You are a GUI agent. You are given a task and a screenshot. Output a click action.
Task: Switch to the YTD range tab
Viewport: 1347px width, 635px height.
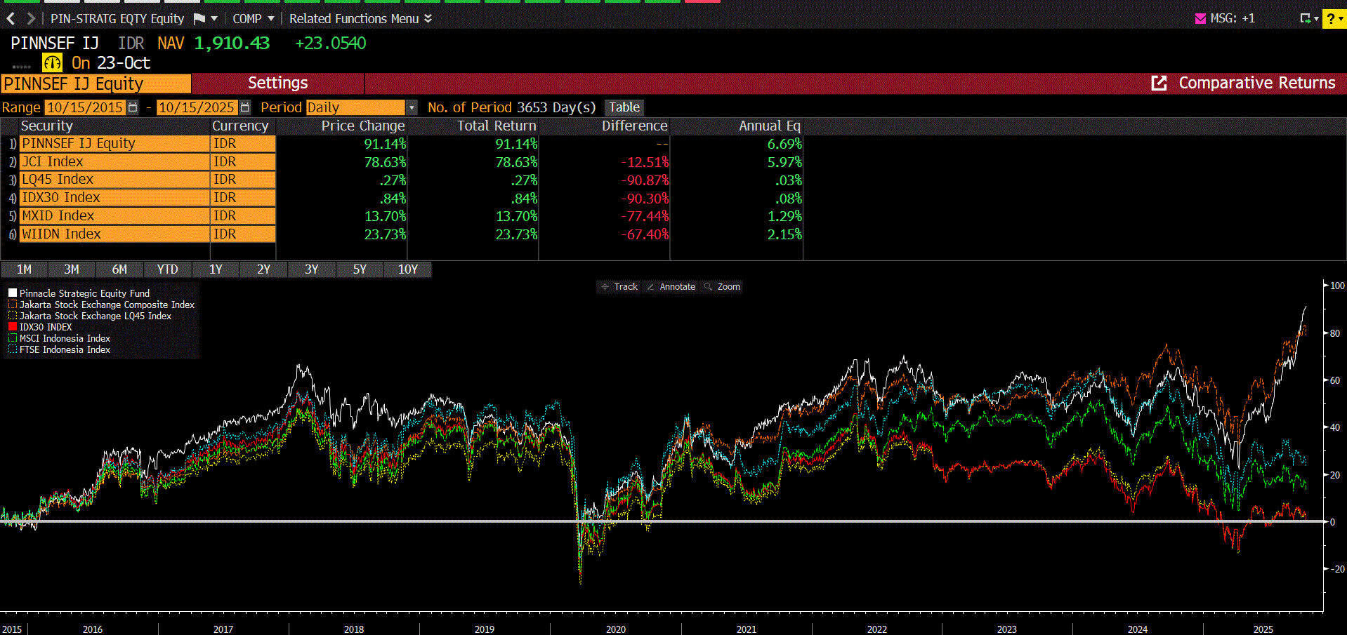coord(167,269)
